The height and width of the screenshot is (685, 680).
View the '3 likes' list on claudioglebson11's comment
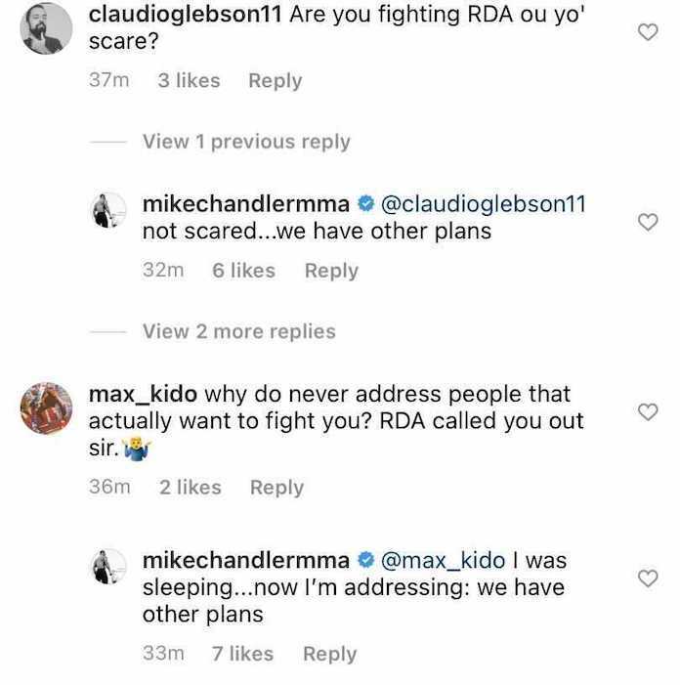[189, 81]
